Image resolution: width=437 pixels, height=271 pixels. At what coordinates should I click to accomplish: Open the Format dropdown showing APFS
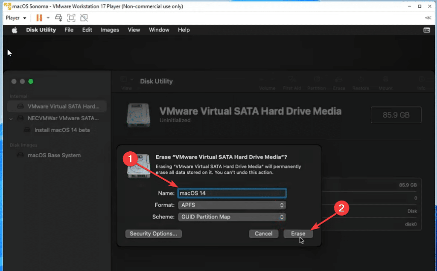[x=232, y=205]
